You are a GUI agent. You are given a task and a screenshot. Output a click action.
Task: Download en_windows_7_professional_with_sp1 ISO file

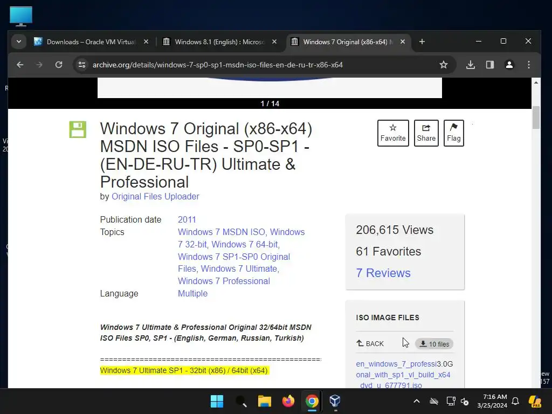(403, 375)
